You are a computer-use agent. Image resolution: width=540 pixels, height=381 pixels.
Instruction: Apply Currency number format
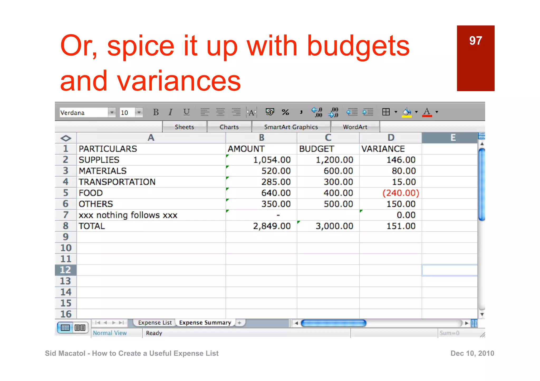coord(270,112)
